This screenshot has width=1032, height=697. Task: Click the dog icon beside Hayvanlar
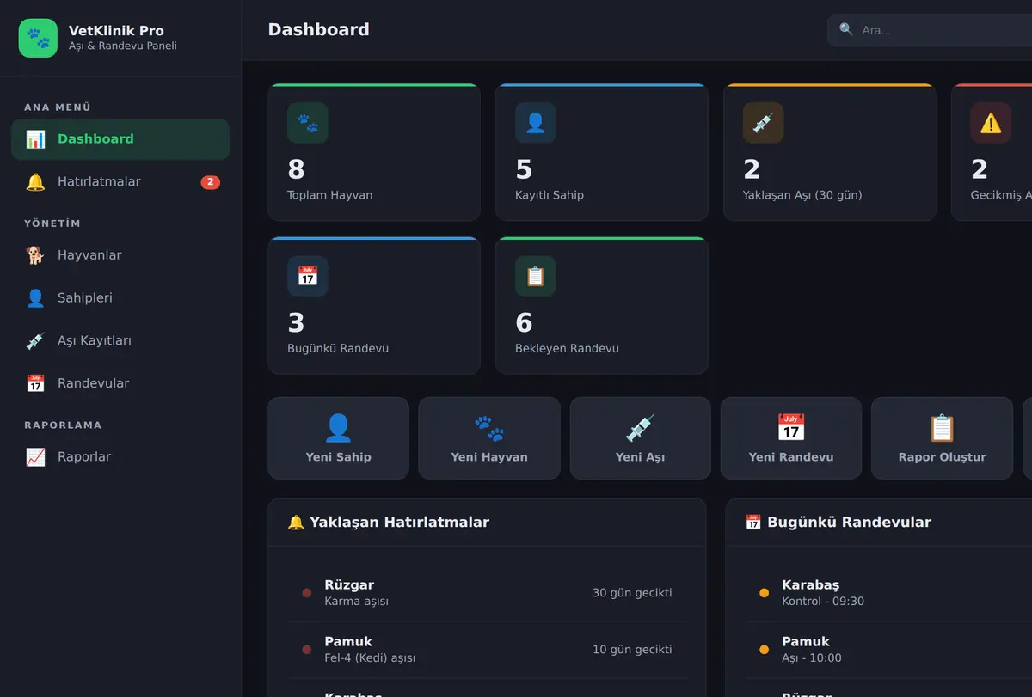click(35, 255)
